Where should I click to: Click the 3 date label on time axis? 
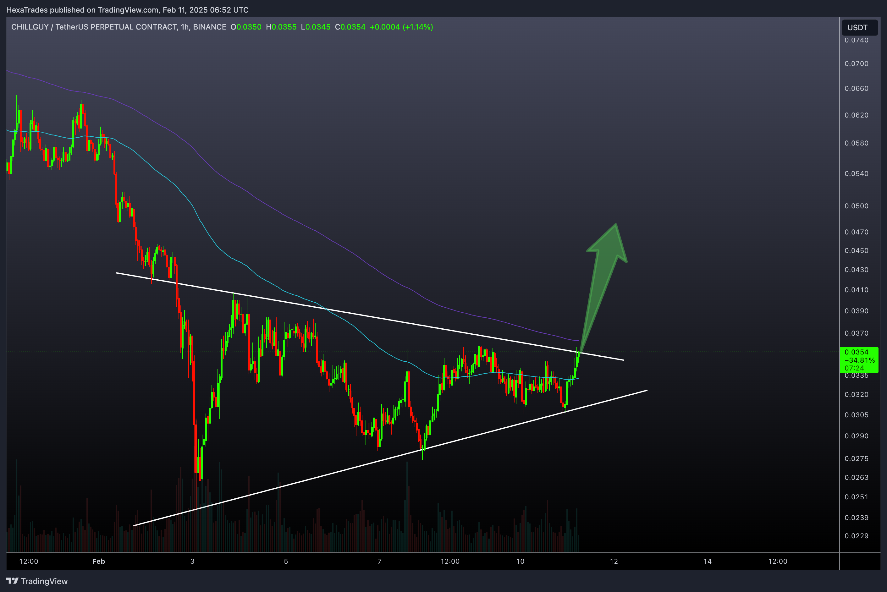click(x=192, y=562)
